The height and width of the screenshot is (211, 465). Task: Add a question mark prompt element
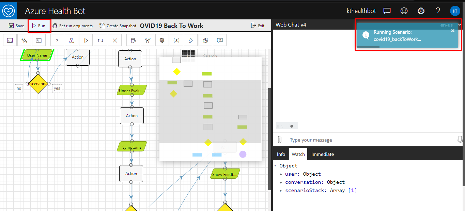[x=57, y=40]
